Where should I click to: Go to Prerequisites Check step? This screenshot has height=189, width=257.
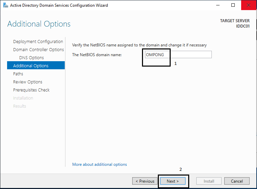pos(31,90)
